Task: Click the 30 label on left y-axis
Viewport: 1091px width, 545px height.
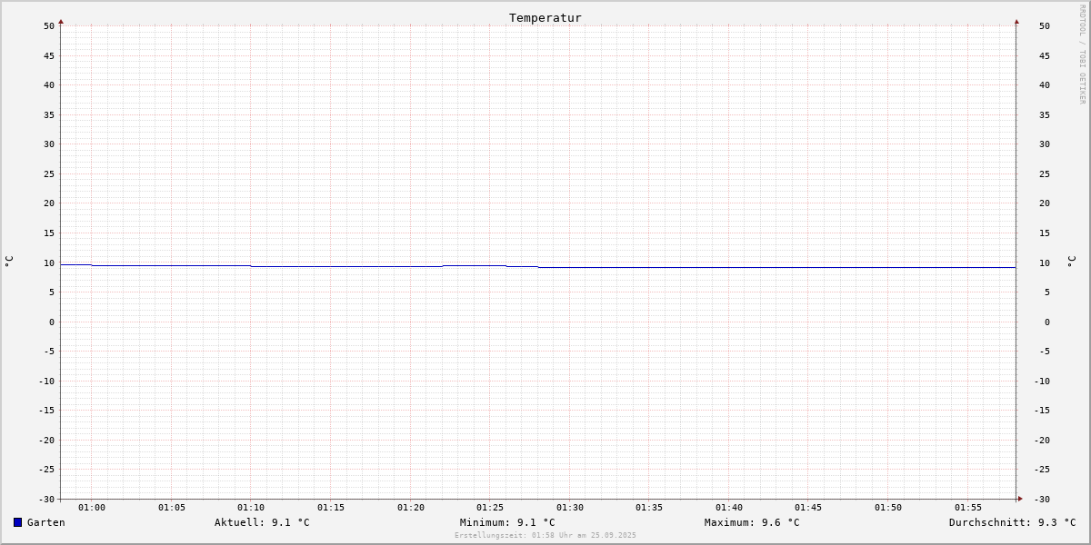Action: pyautogui.click(x=49, y=144)
